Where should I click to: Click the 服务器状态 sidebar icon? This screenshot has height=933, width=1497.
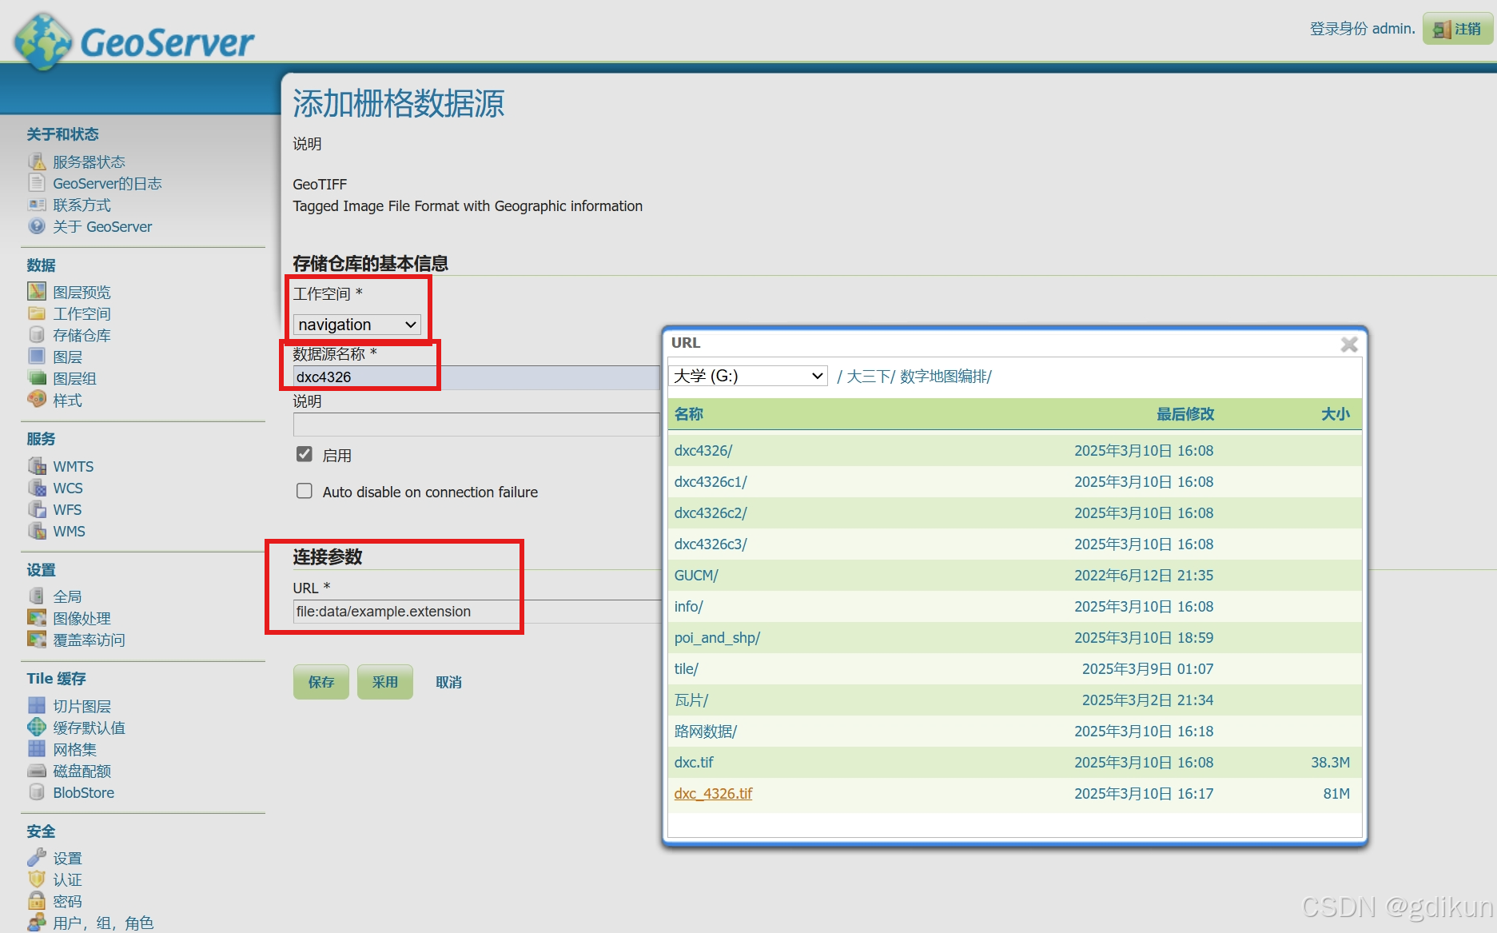[37, 161]
